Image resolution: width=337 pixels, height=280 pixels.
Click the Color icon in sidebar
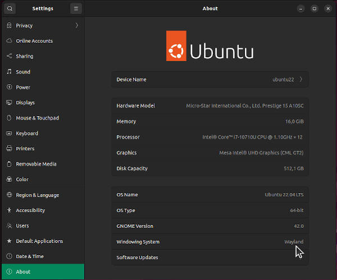click(9, 179)
